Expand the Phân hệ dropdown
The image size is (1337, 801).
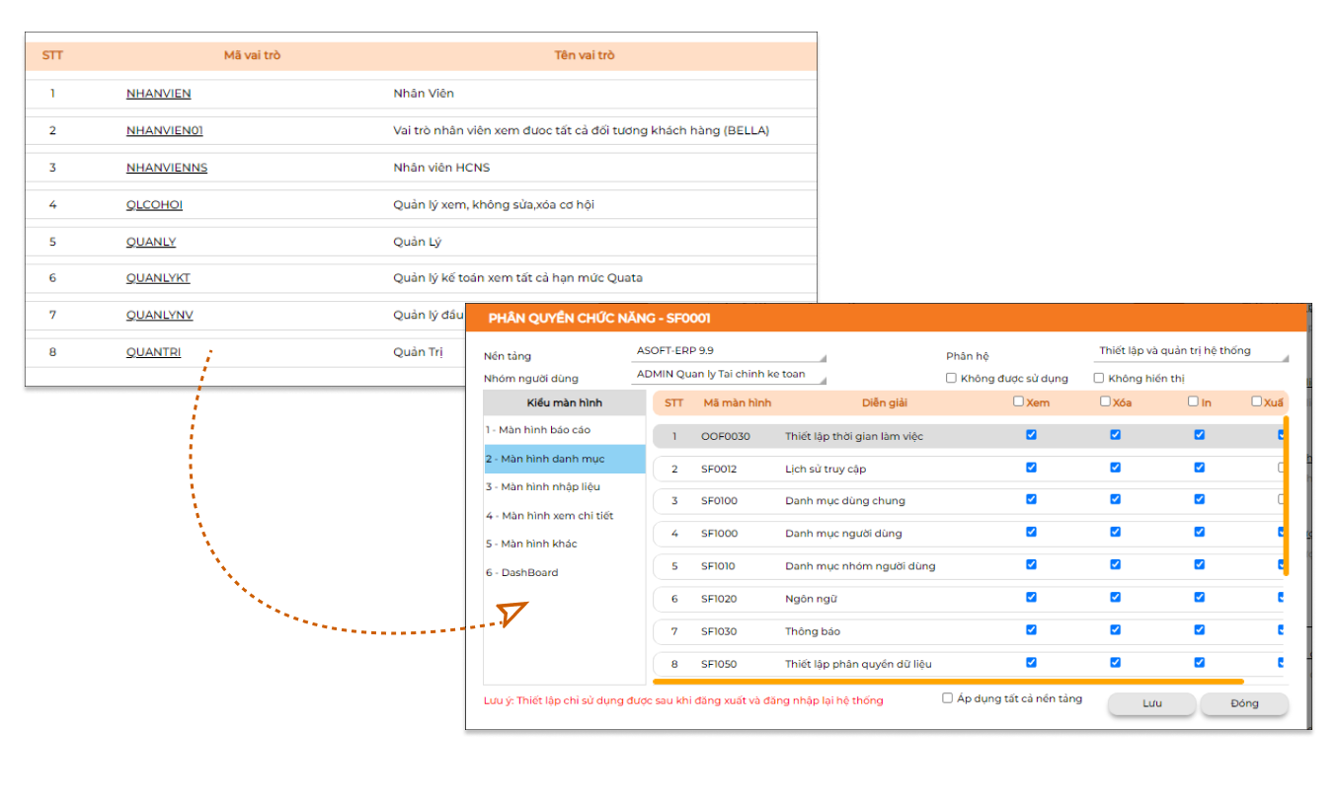click(1192, 351)
